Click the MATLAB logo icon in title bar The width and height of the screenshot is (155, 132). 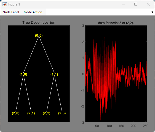[5, 4]
